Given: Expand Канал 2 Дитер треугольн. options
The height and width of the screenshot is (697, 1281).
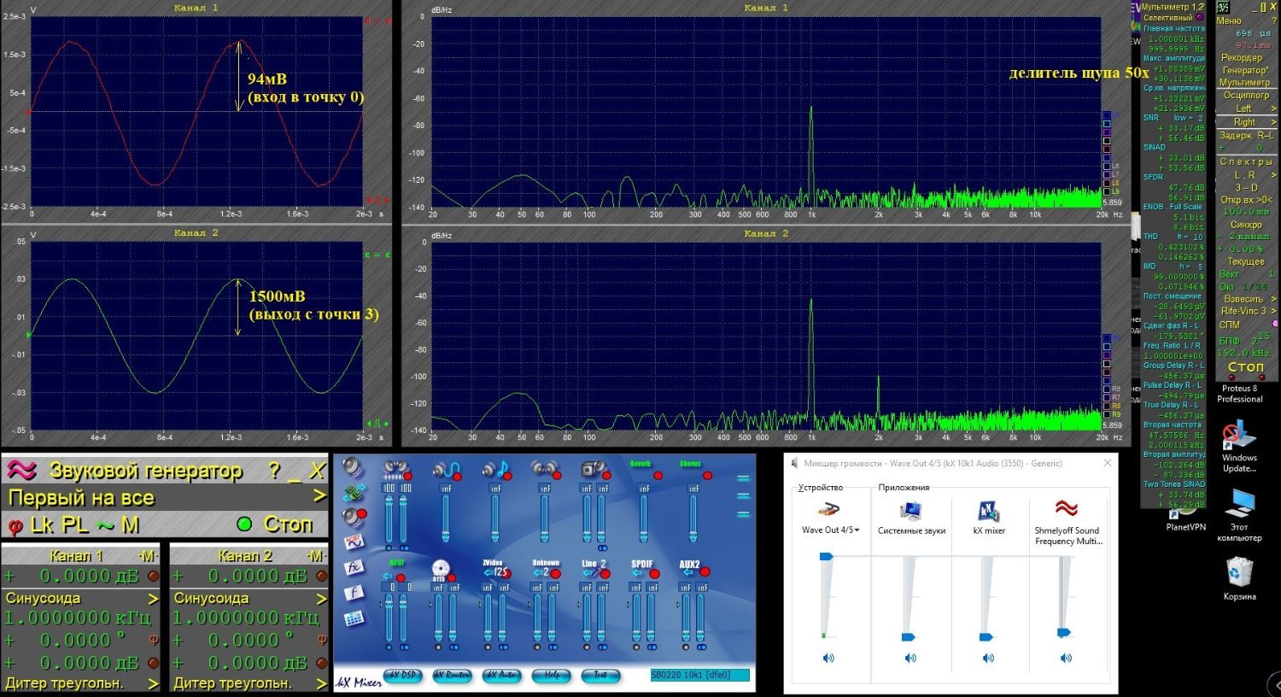Looking at the screenshot, I should click(322, 683).
